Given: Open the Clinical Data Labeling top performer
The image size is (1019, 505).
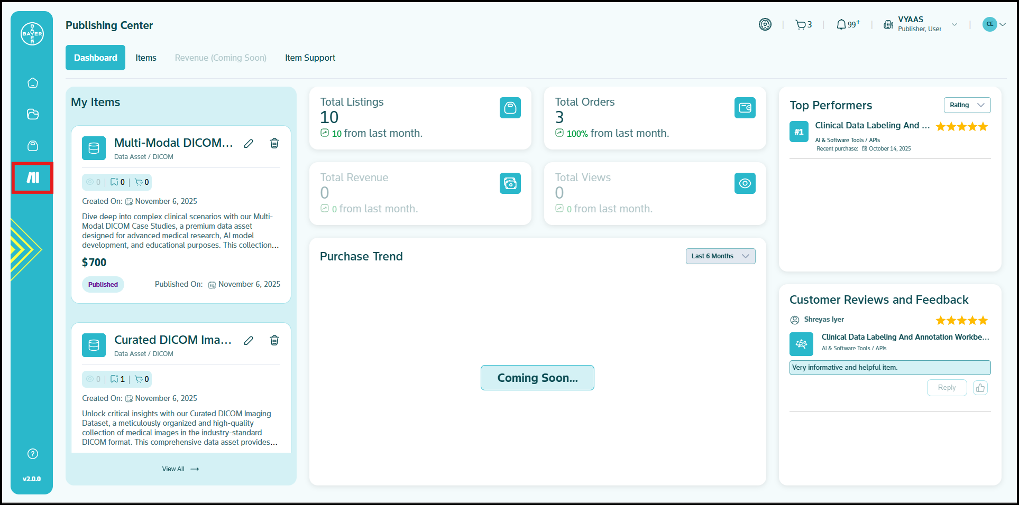Looking at the screenshot, I should (x=872, y=126).
